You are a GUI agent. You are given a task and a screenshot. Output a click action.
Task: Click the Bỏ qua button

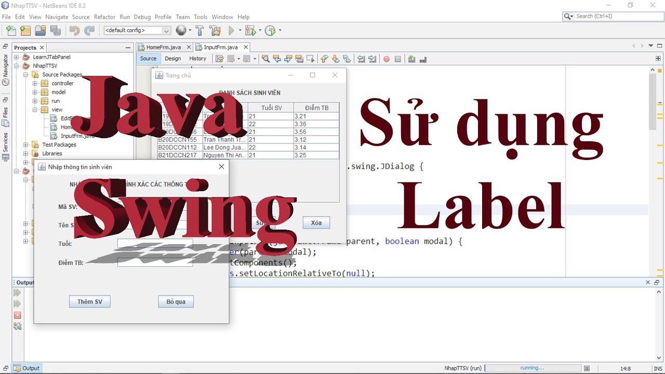tap(176, 302)
